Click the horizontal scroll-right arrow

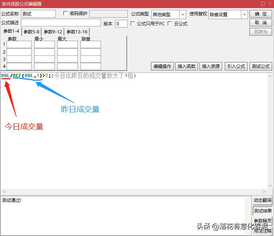(264, 192)
